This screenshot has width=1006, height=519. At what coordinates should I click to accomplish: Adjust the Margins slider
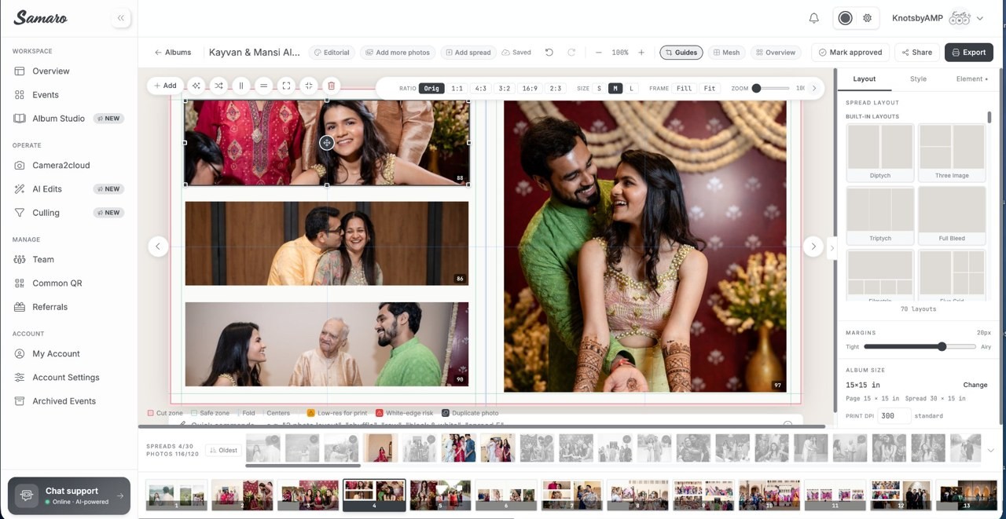[920, 346]
